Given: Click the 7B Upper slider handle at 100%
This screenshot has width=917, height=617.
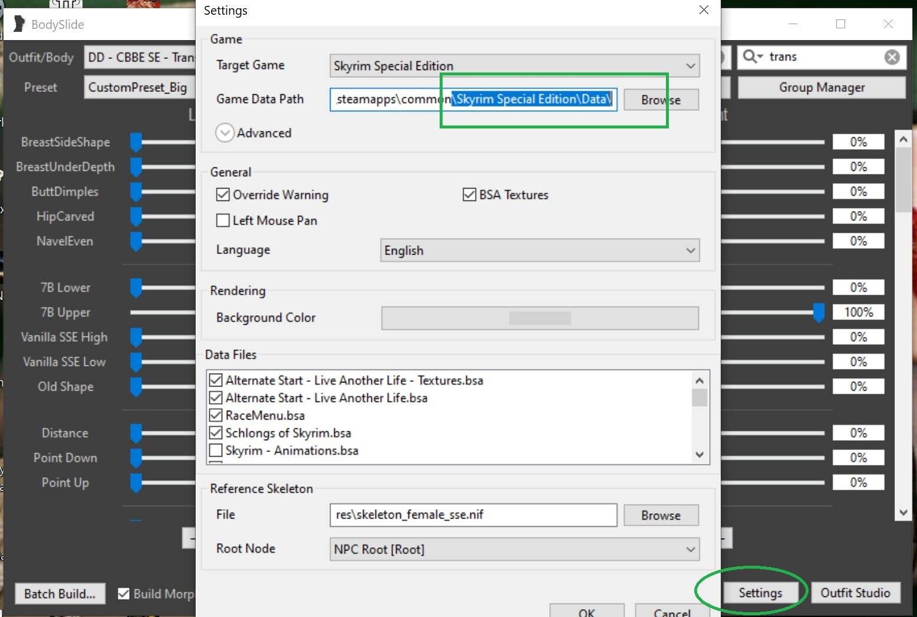Looking at the screenshot, I should pyautogui.click(x=819, y=312).
